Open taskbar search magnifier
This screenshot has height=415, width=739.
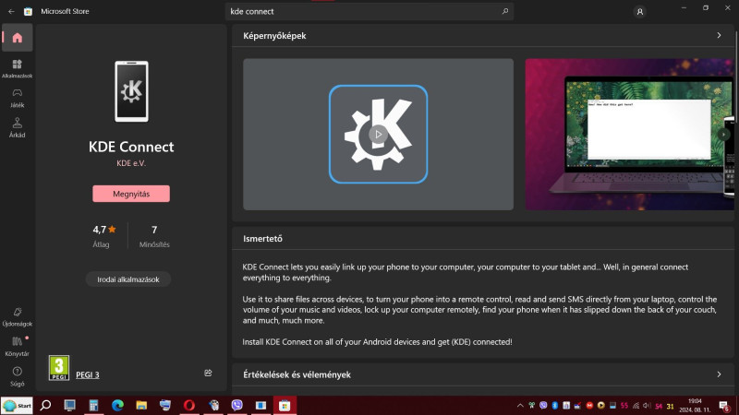[x=45, y=406]
